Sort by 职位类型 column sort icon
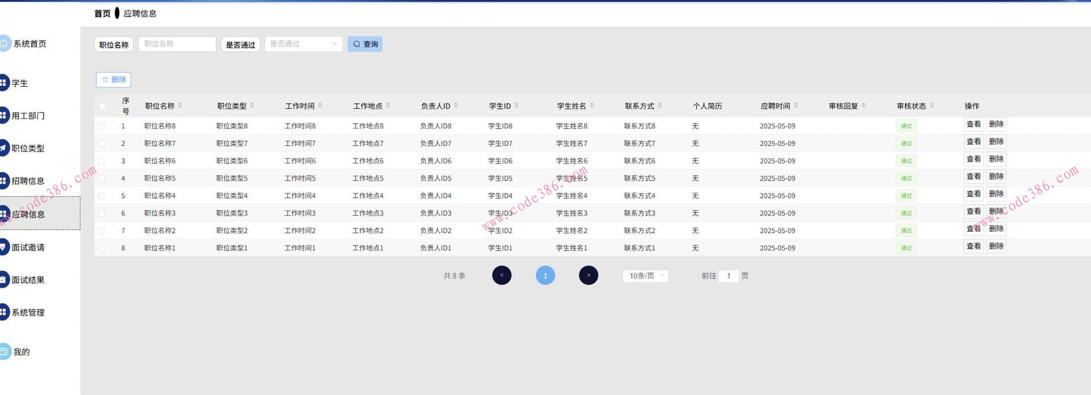The image size is (1091, 395). point(252,106)
